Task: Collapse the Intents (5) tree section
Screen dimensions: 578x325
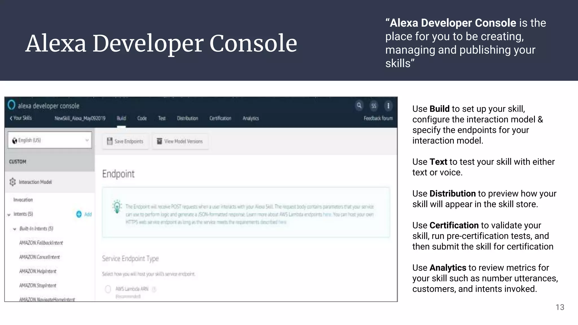Action: point(9,215)
